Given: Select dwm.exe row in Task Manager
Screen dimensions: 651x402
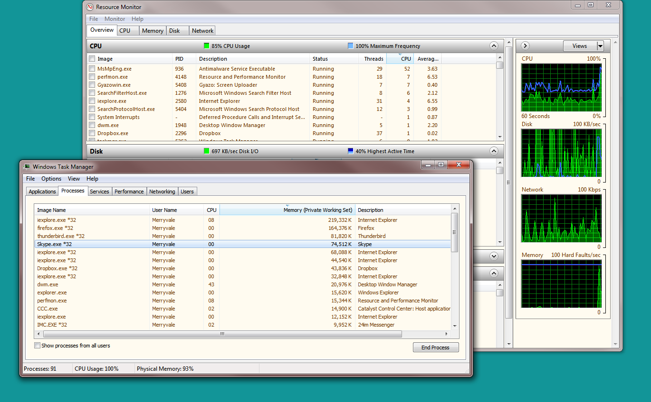Looking at the screenshot, I should click(242, 284).
